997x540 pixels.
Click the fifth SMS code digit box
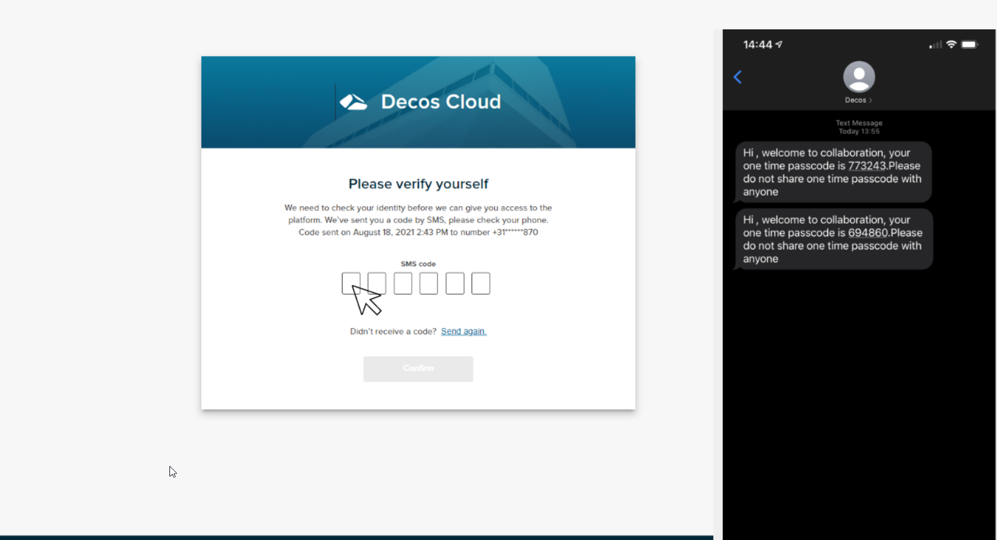pos(455,283)
